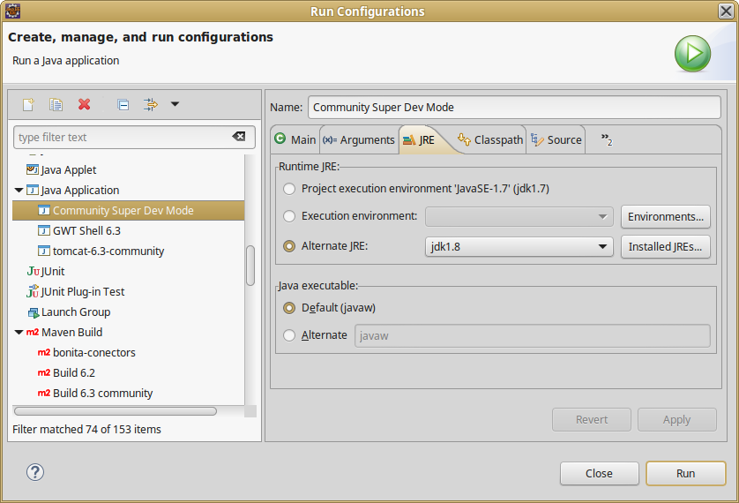Click the Environments... button
Image resolution: width=739 pixels, height=503 pixels.
pos(666,217)
